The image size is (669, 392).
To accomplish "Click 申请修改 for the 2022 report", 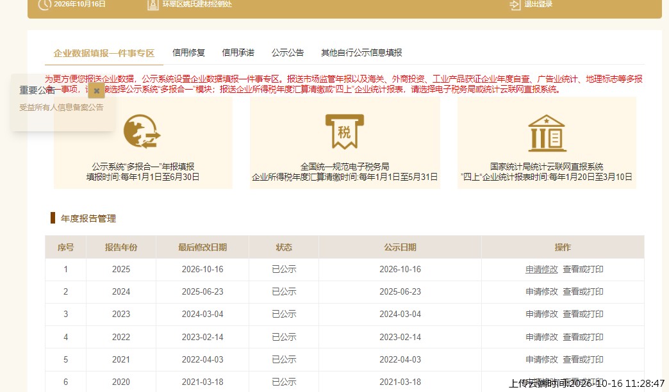I will [541, 337].
